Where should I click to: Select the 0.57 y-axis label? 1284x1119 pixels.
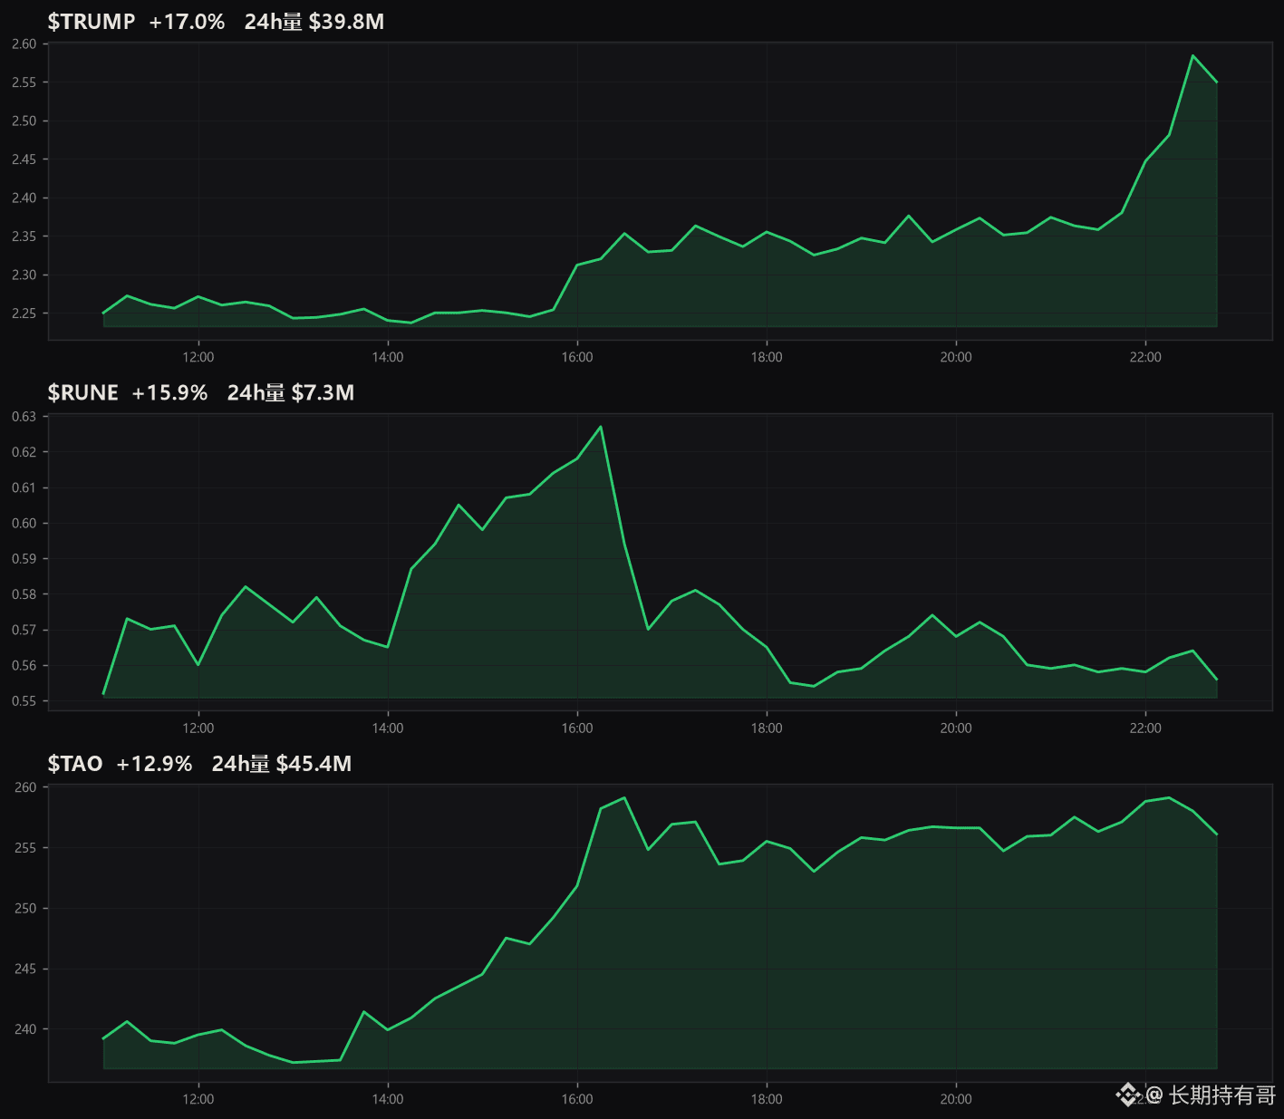pos(24,630)
